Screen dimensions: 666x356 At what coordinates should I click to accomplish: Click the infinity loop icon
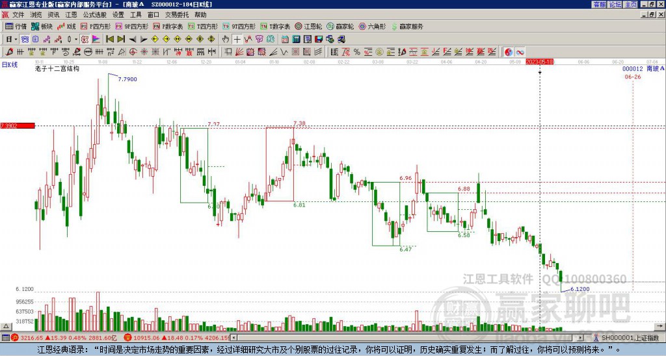click(x=520, y=52)
